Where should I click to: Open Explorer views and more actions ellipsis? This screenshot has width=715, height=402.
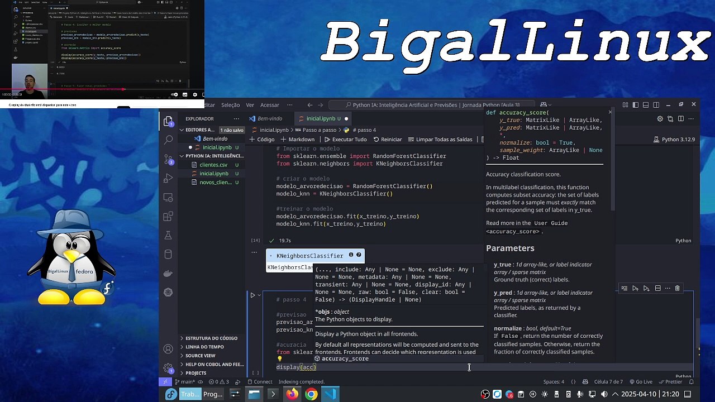(x=236, y=118)
